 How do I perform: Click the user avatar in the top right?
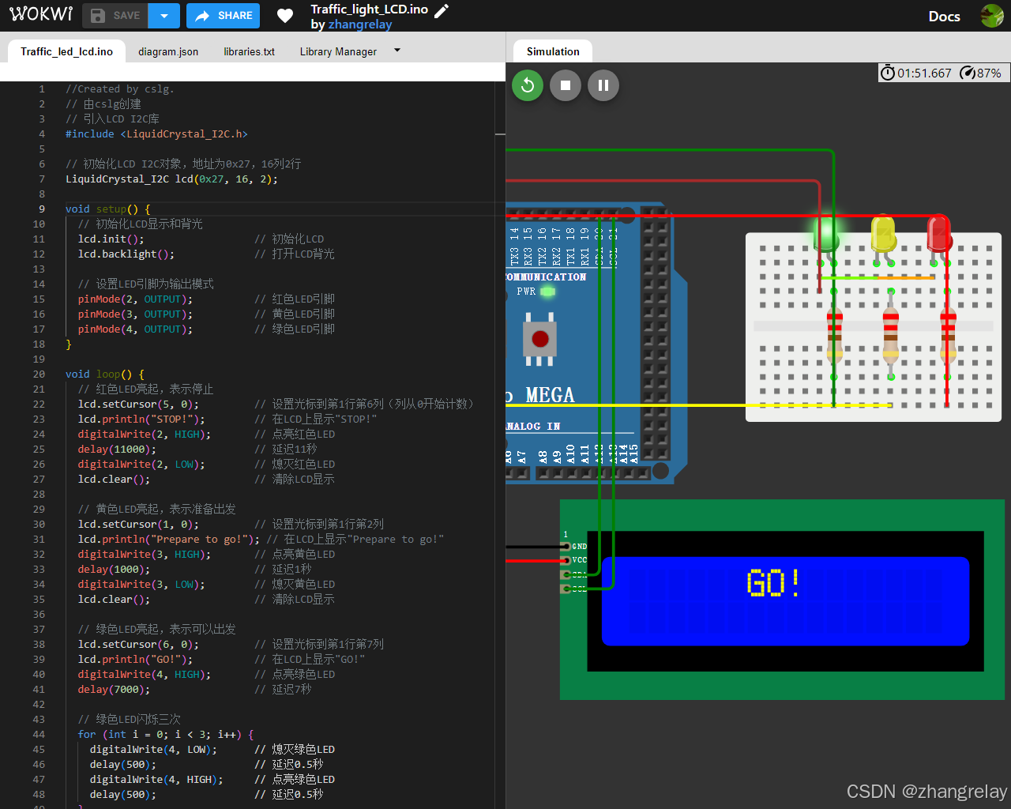(x=991, y=15)
